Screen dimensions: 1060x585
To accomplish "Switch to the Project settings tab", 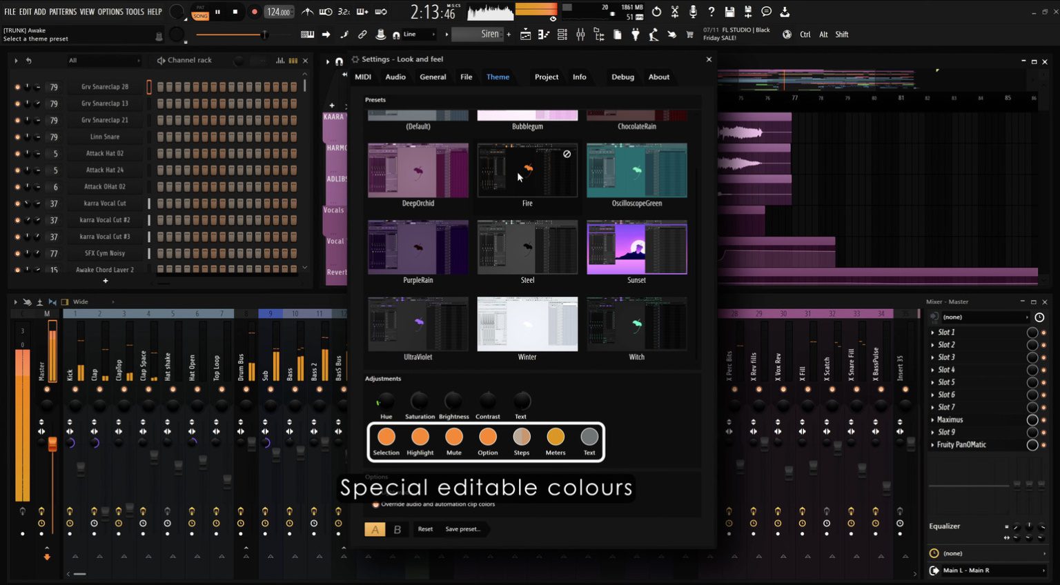I will pyautogui.click(x=547, y=77).
